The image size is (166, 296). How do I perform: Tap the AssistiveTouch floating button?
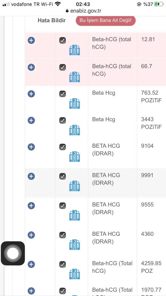13,253
